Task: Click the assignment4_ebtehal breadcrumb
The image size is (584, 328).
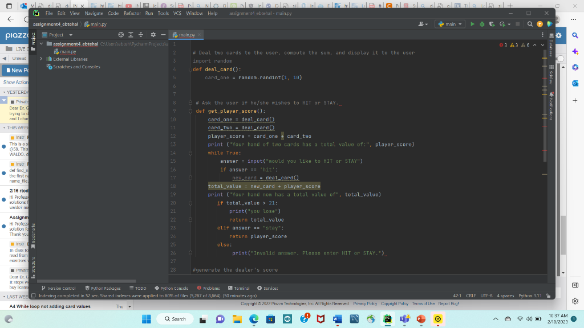Action: point(55,24)
